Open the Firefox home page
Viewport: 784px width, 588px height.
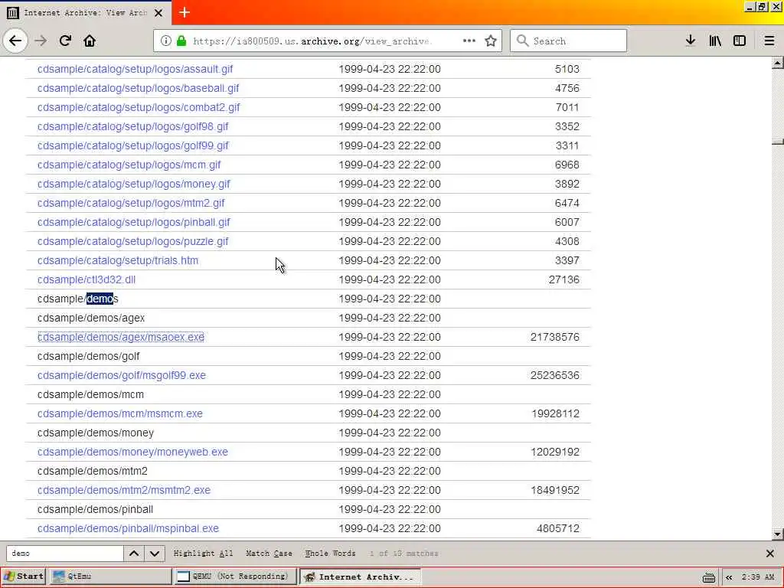click(90, 41)
